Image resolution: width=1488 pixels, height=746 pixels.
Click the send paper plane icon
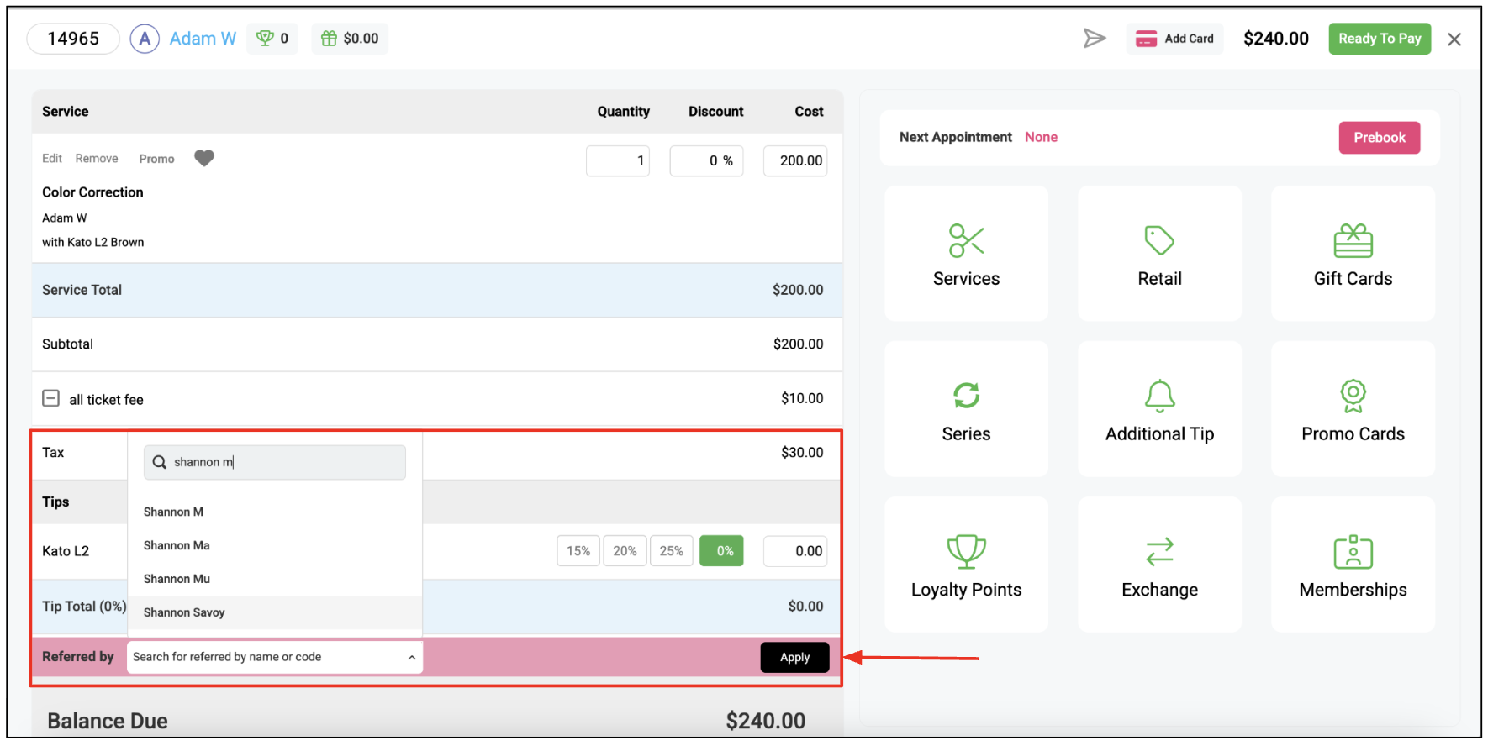click(1094, 39)
